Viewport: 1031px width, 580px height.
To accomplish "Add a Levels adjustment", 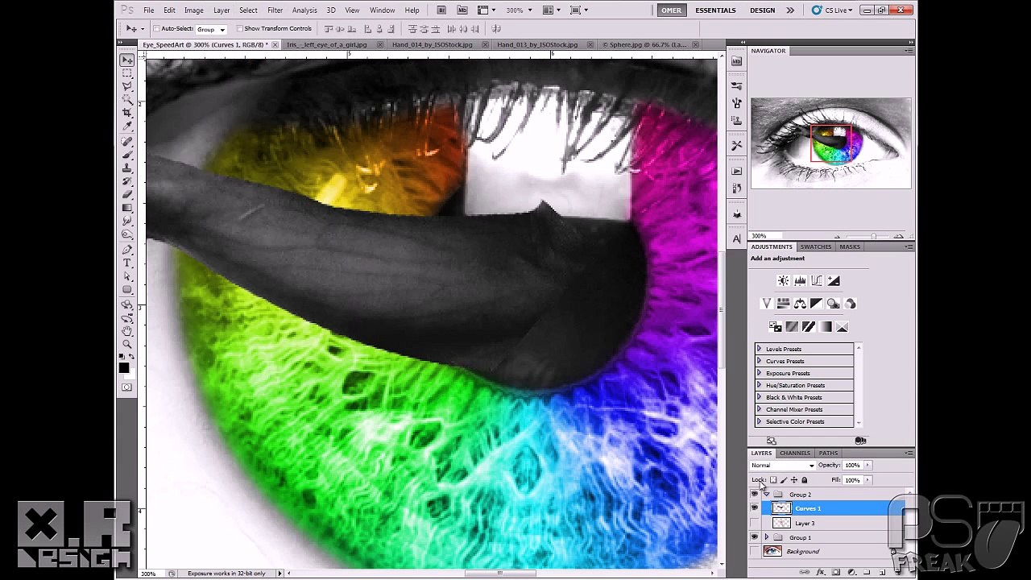I will coord(800,280).
